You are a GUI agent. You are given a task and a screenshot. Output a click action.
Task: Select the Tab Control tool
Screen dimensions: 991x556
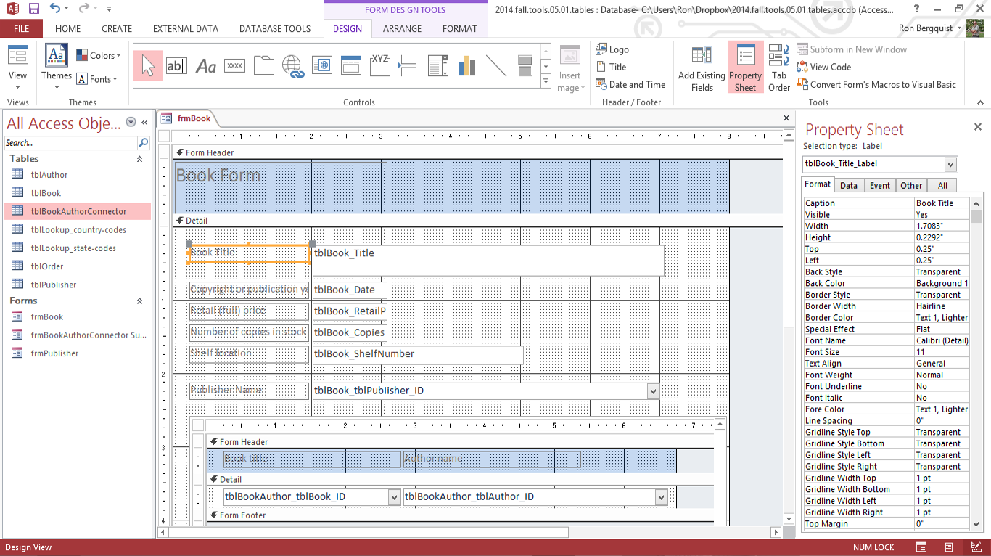[x=263, y=66]
